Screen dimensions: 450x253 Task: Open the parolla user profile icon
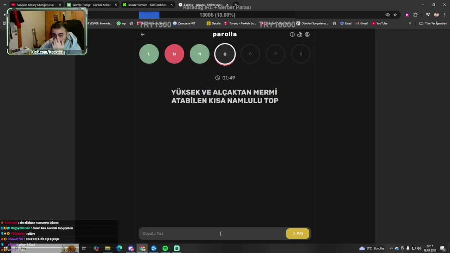[x=307, y=34]
